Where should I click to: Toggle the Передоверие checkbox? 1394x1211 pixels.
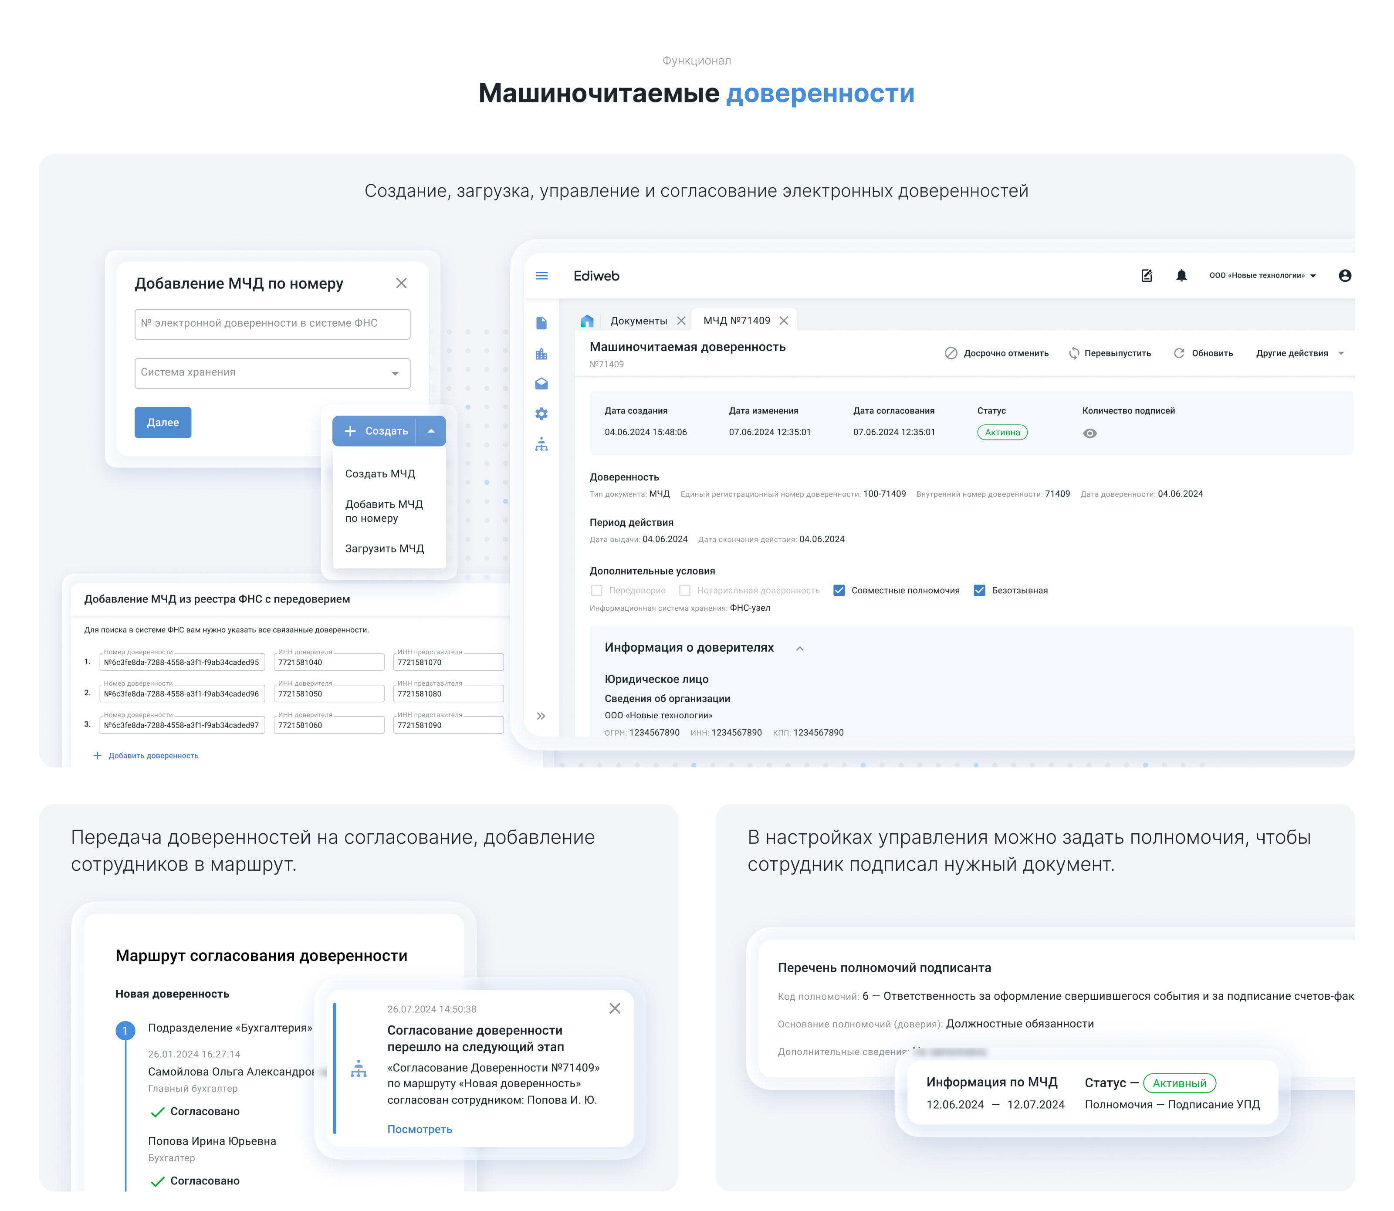coord(597,591)
